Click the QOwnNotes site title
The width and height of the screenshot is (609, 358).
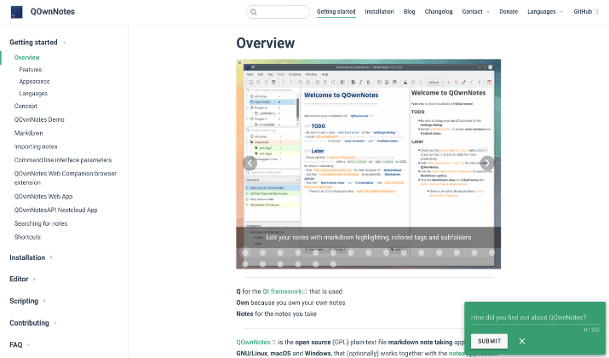[x=53, y=12]
